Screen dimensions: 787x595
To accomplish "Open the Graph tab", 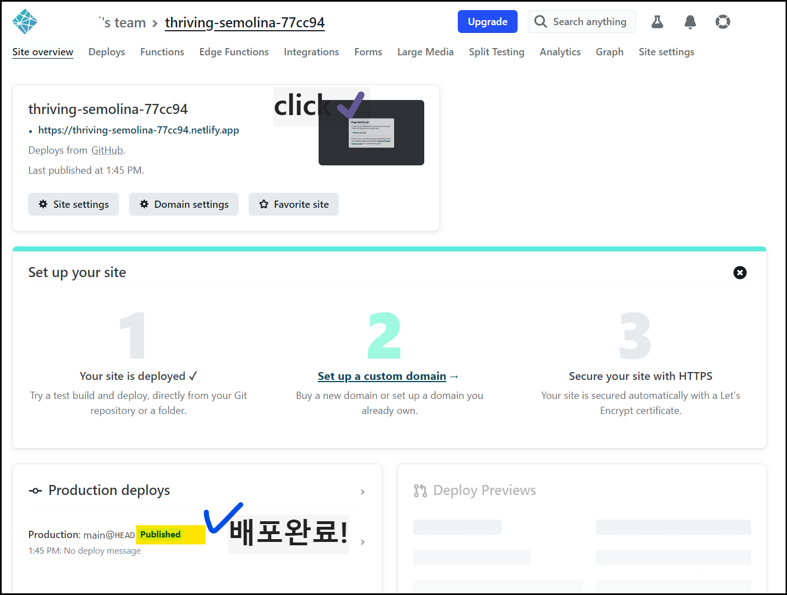I will coord(610,52).
